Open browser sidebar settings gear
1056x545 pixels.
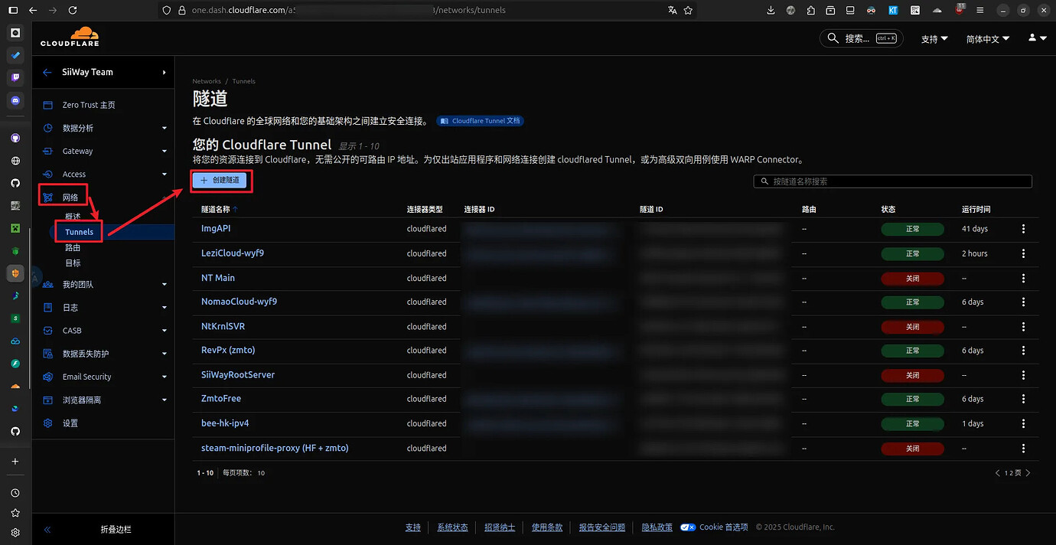15,533
